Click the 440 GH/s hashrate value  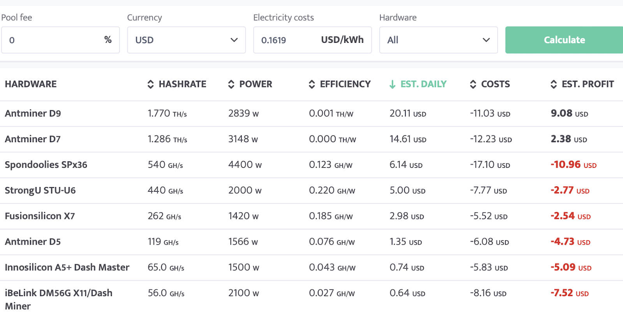165,191
